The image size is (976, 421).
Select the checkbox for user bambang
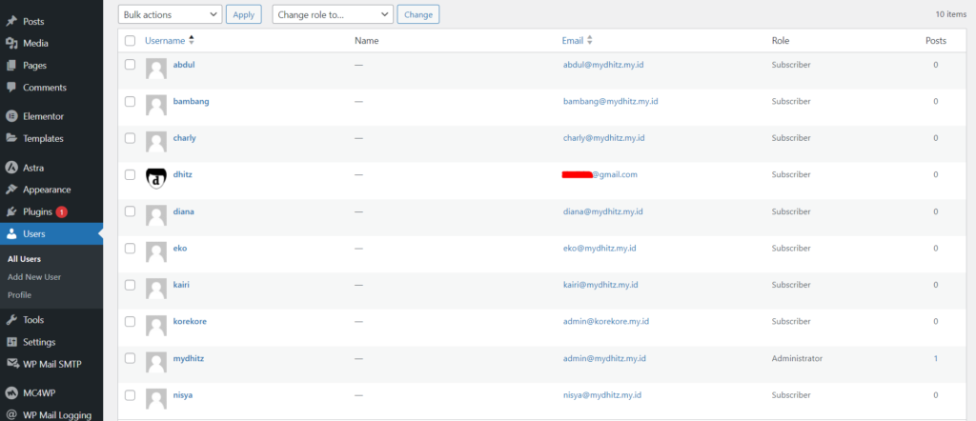click(x=130, y=101)
